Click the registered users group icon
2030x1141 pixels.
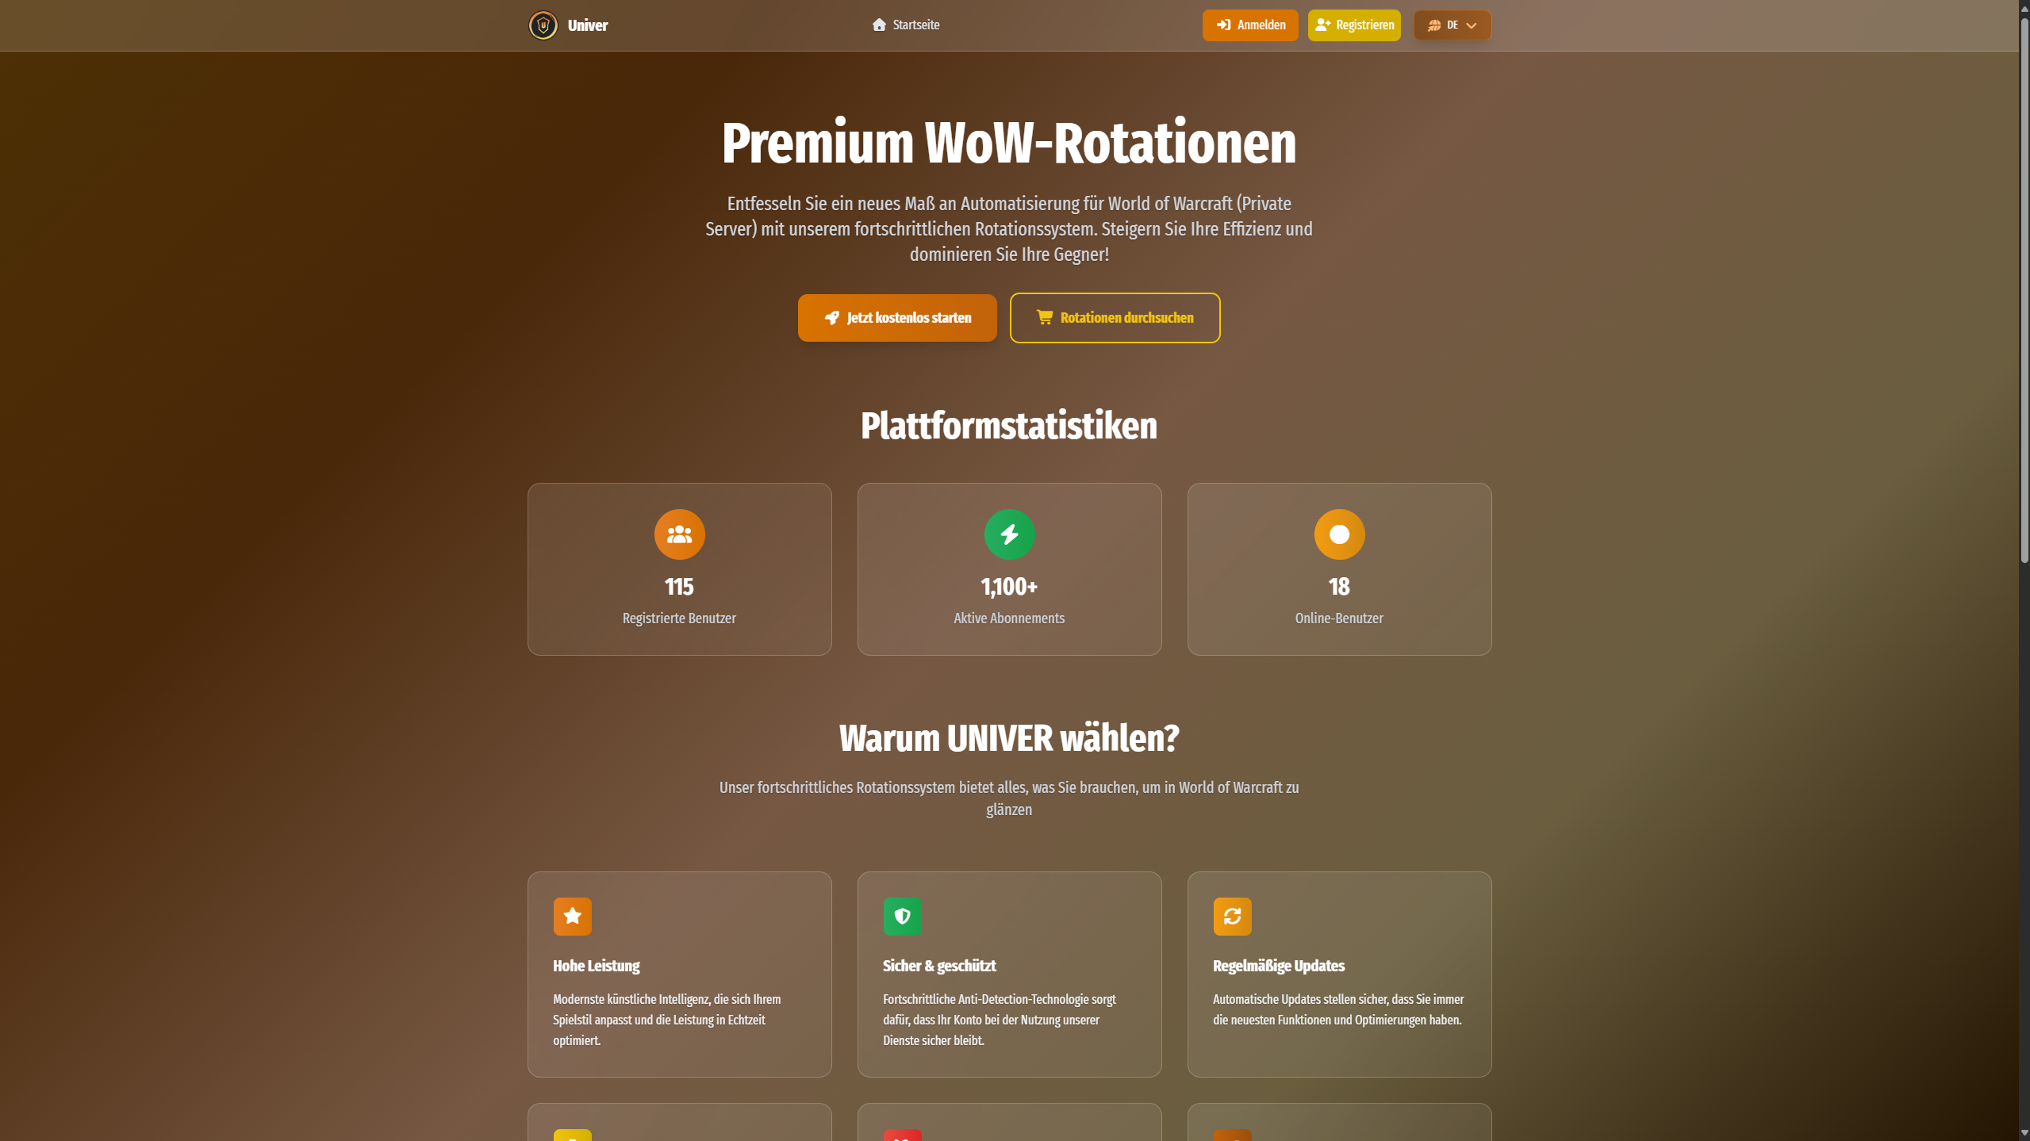pos(679,534)
